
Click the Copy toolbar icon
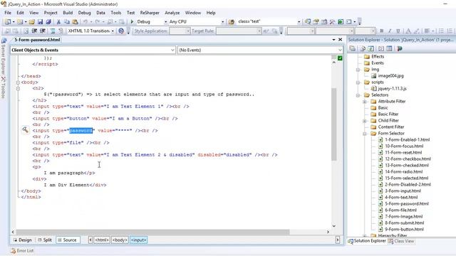coord(67,22)
